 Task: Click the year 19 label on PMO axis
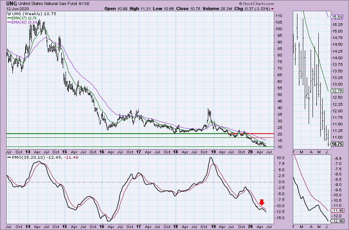(x=212, y=227)
